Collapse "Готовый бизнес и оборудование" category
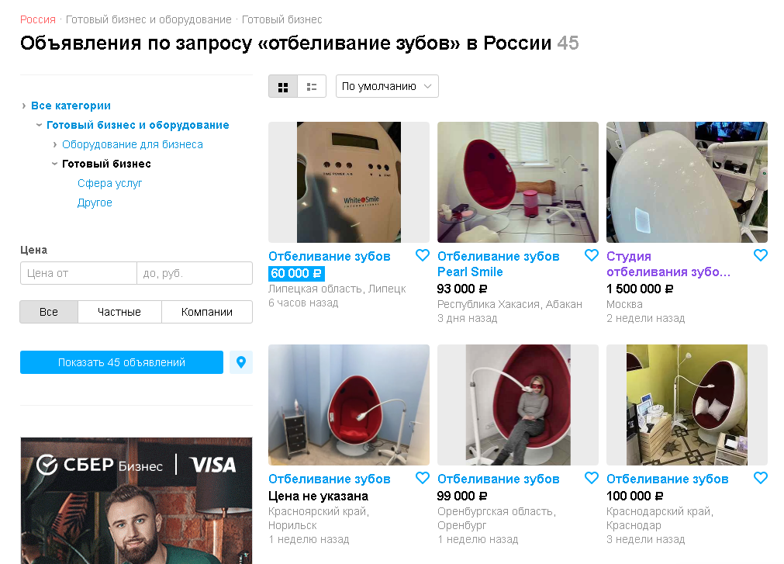Viewport: 784px width, 564px height. (40, 125)
